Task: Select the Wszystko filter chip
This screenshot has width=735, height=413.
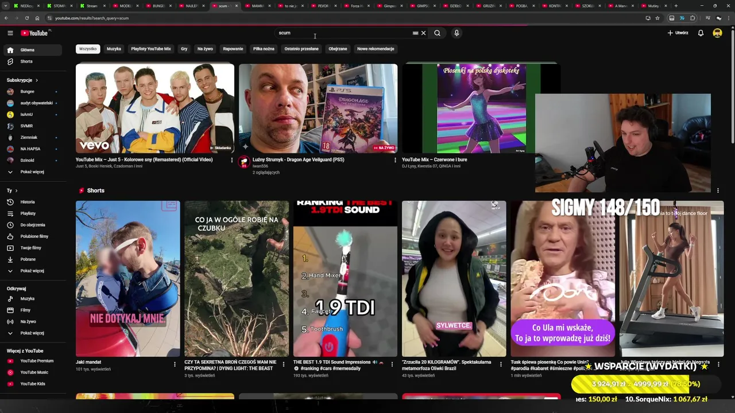Action: (x=88, y=49)
